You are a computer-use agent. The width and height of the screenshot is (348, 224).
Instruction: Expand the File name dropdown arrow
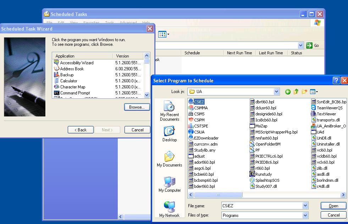(x=305, y=206)
